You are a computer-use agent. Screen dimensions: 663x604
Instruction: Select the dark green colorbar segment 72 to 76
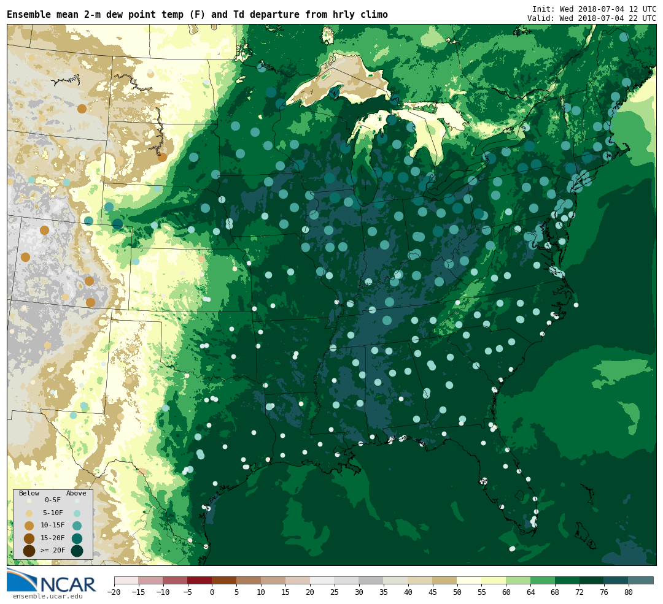coord(592,580)
